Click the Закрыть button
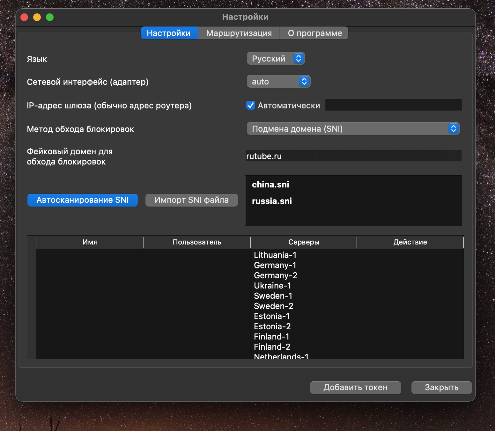 442,388
